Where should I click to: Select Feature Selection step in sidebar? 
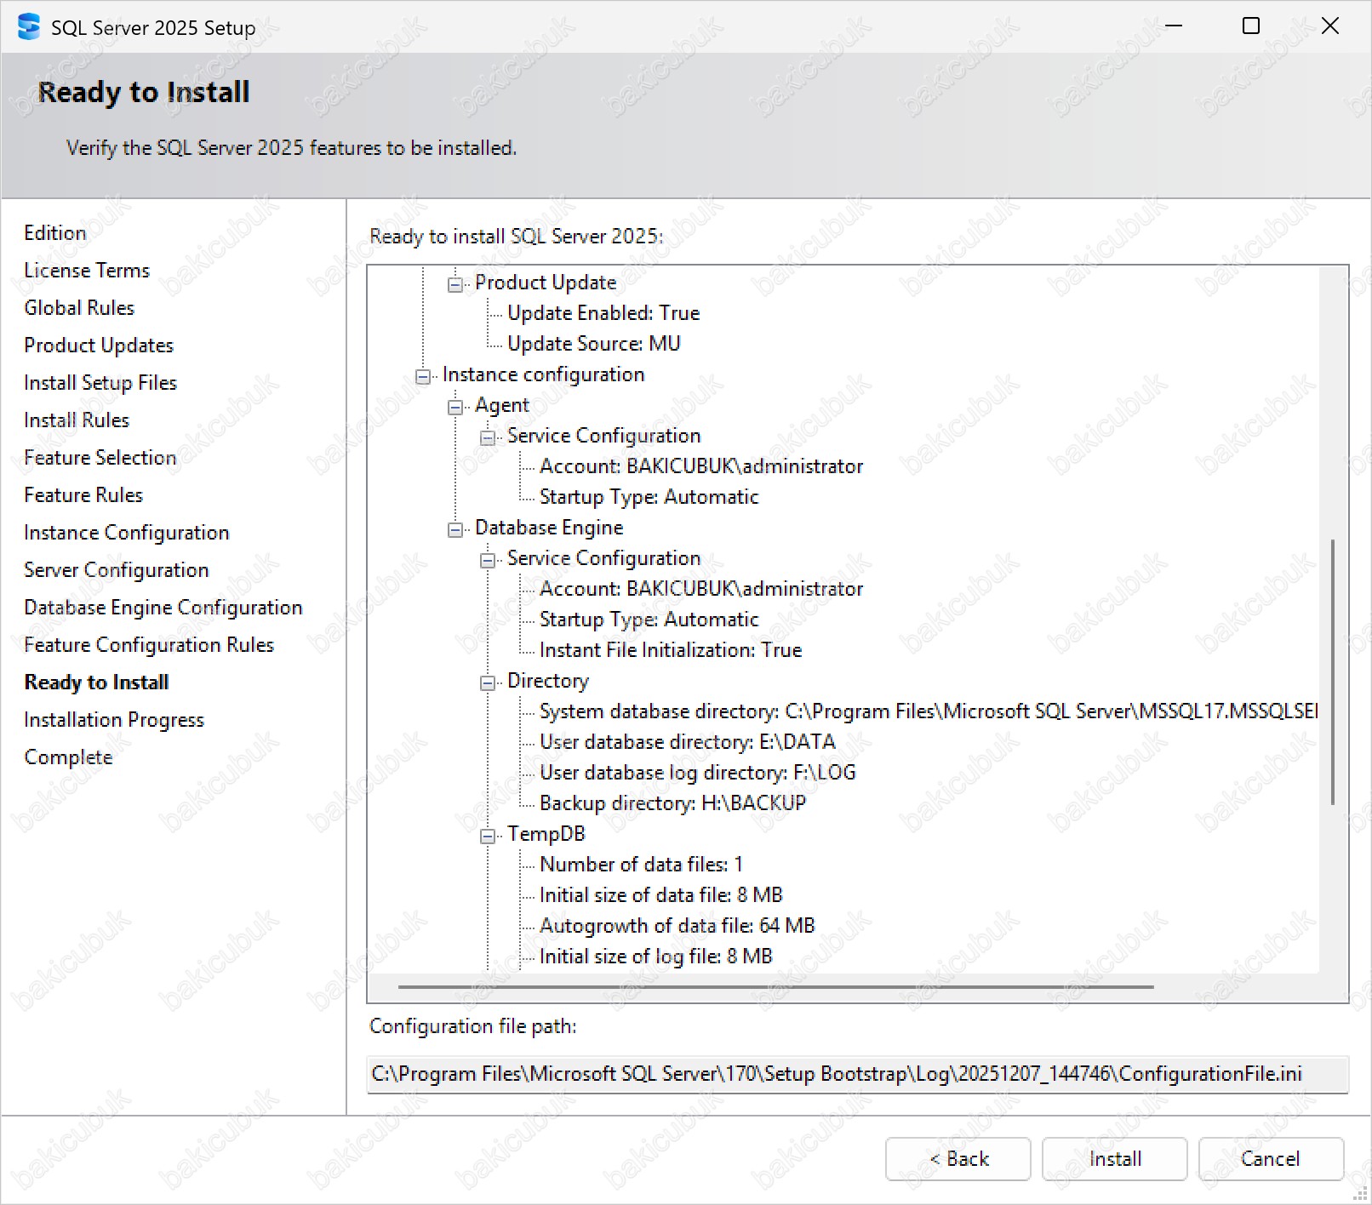(x=100, y=458)
